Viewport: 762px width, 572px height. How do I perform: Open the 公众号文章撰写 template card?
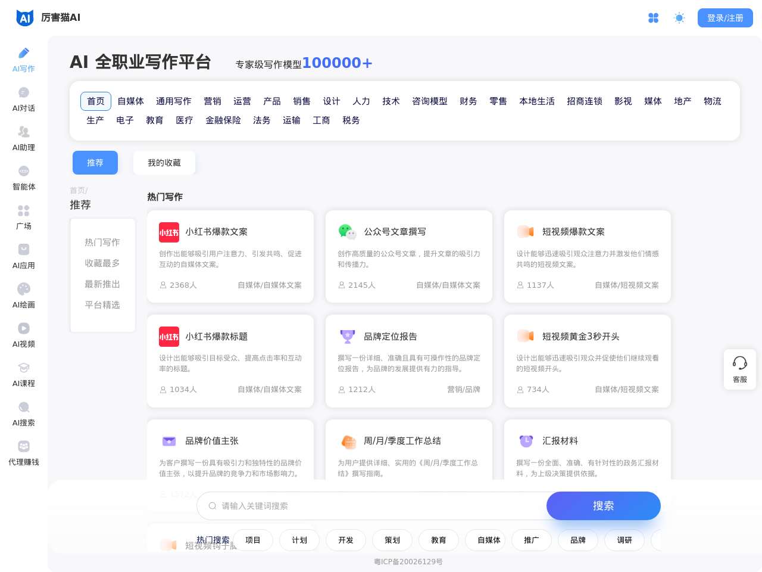tap(408, 256)
